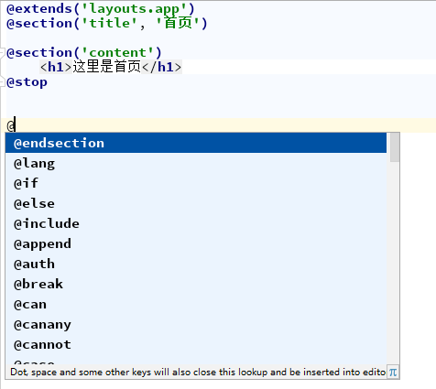Place cursor at end of @stop line
Image resolution: width=436 pixels, height=389 pixels.
click(48, 82)
